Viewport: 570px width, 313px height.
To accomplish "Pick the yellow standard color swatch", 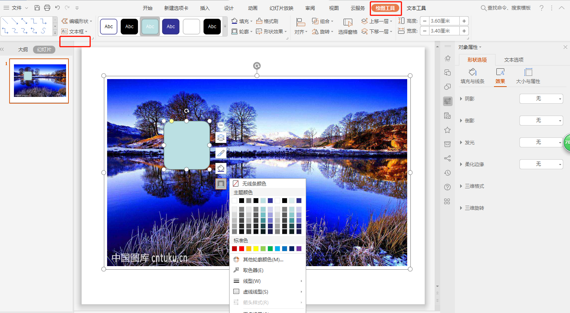I will point(256,249).
